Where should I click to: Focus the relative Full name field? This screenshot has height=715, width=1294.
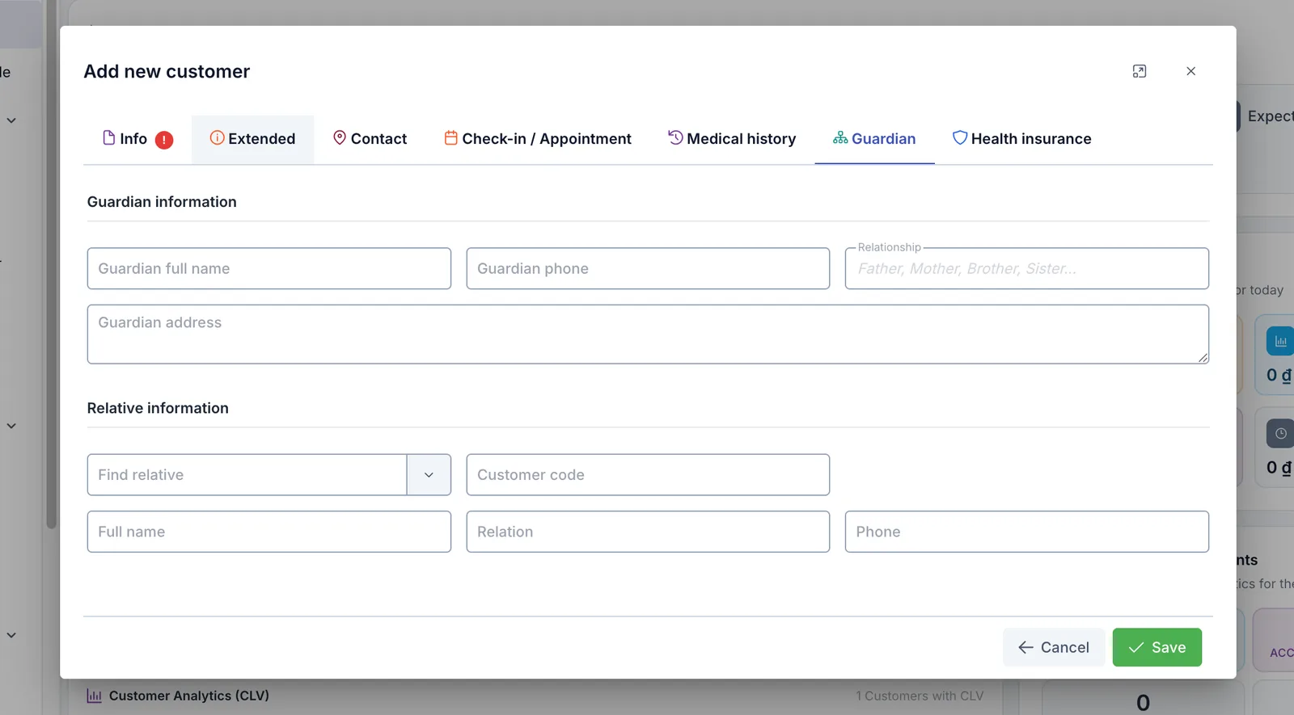(x=269, y=532)
